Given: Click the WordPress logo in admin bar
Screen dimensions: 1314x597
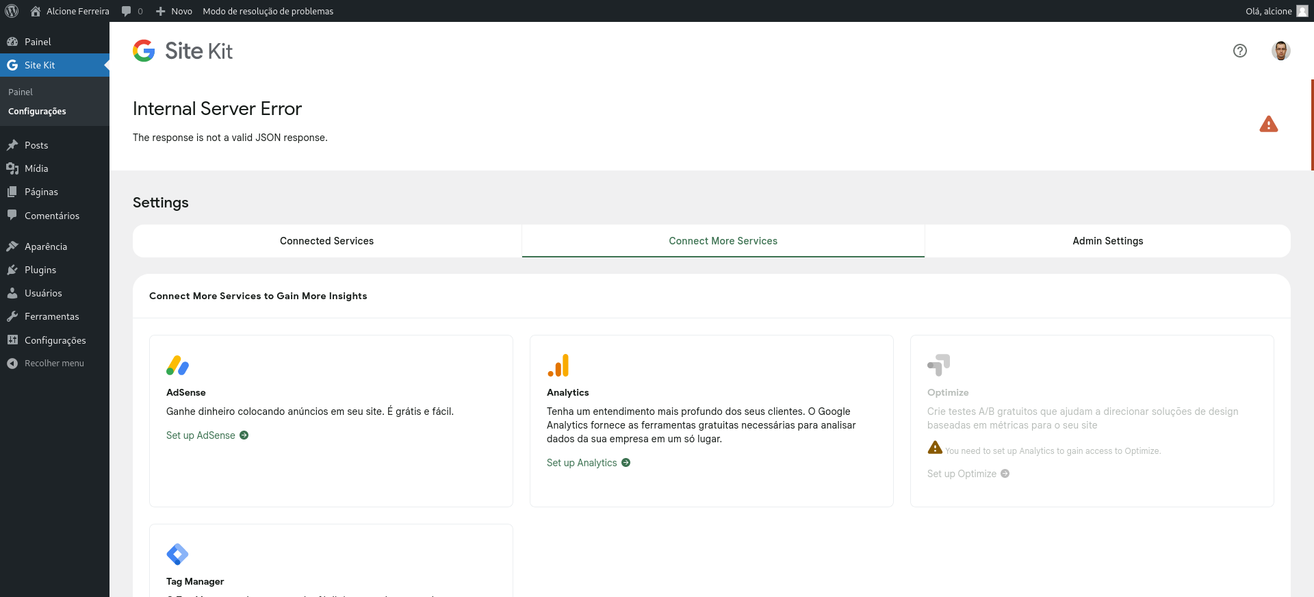Looking at the screenshot, I should coord(12,11).
